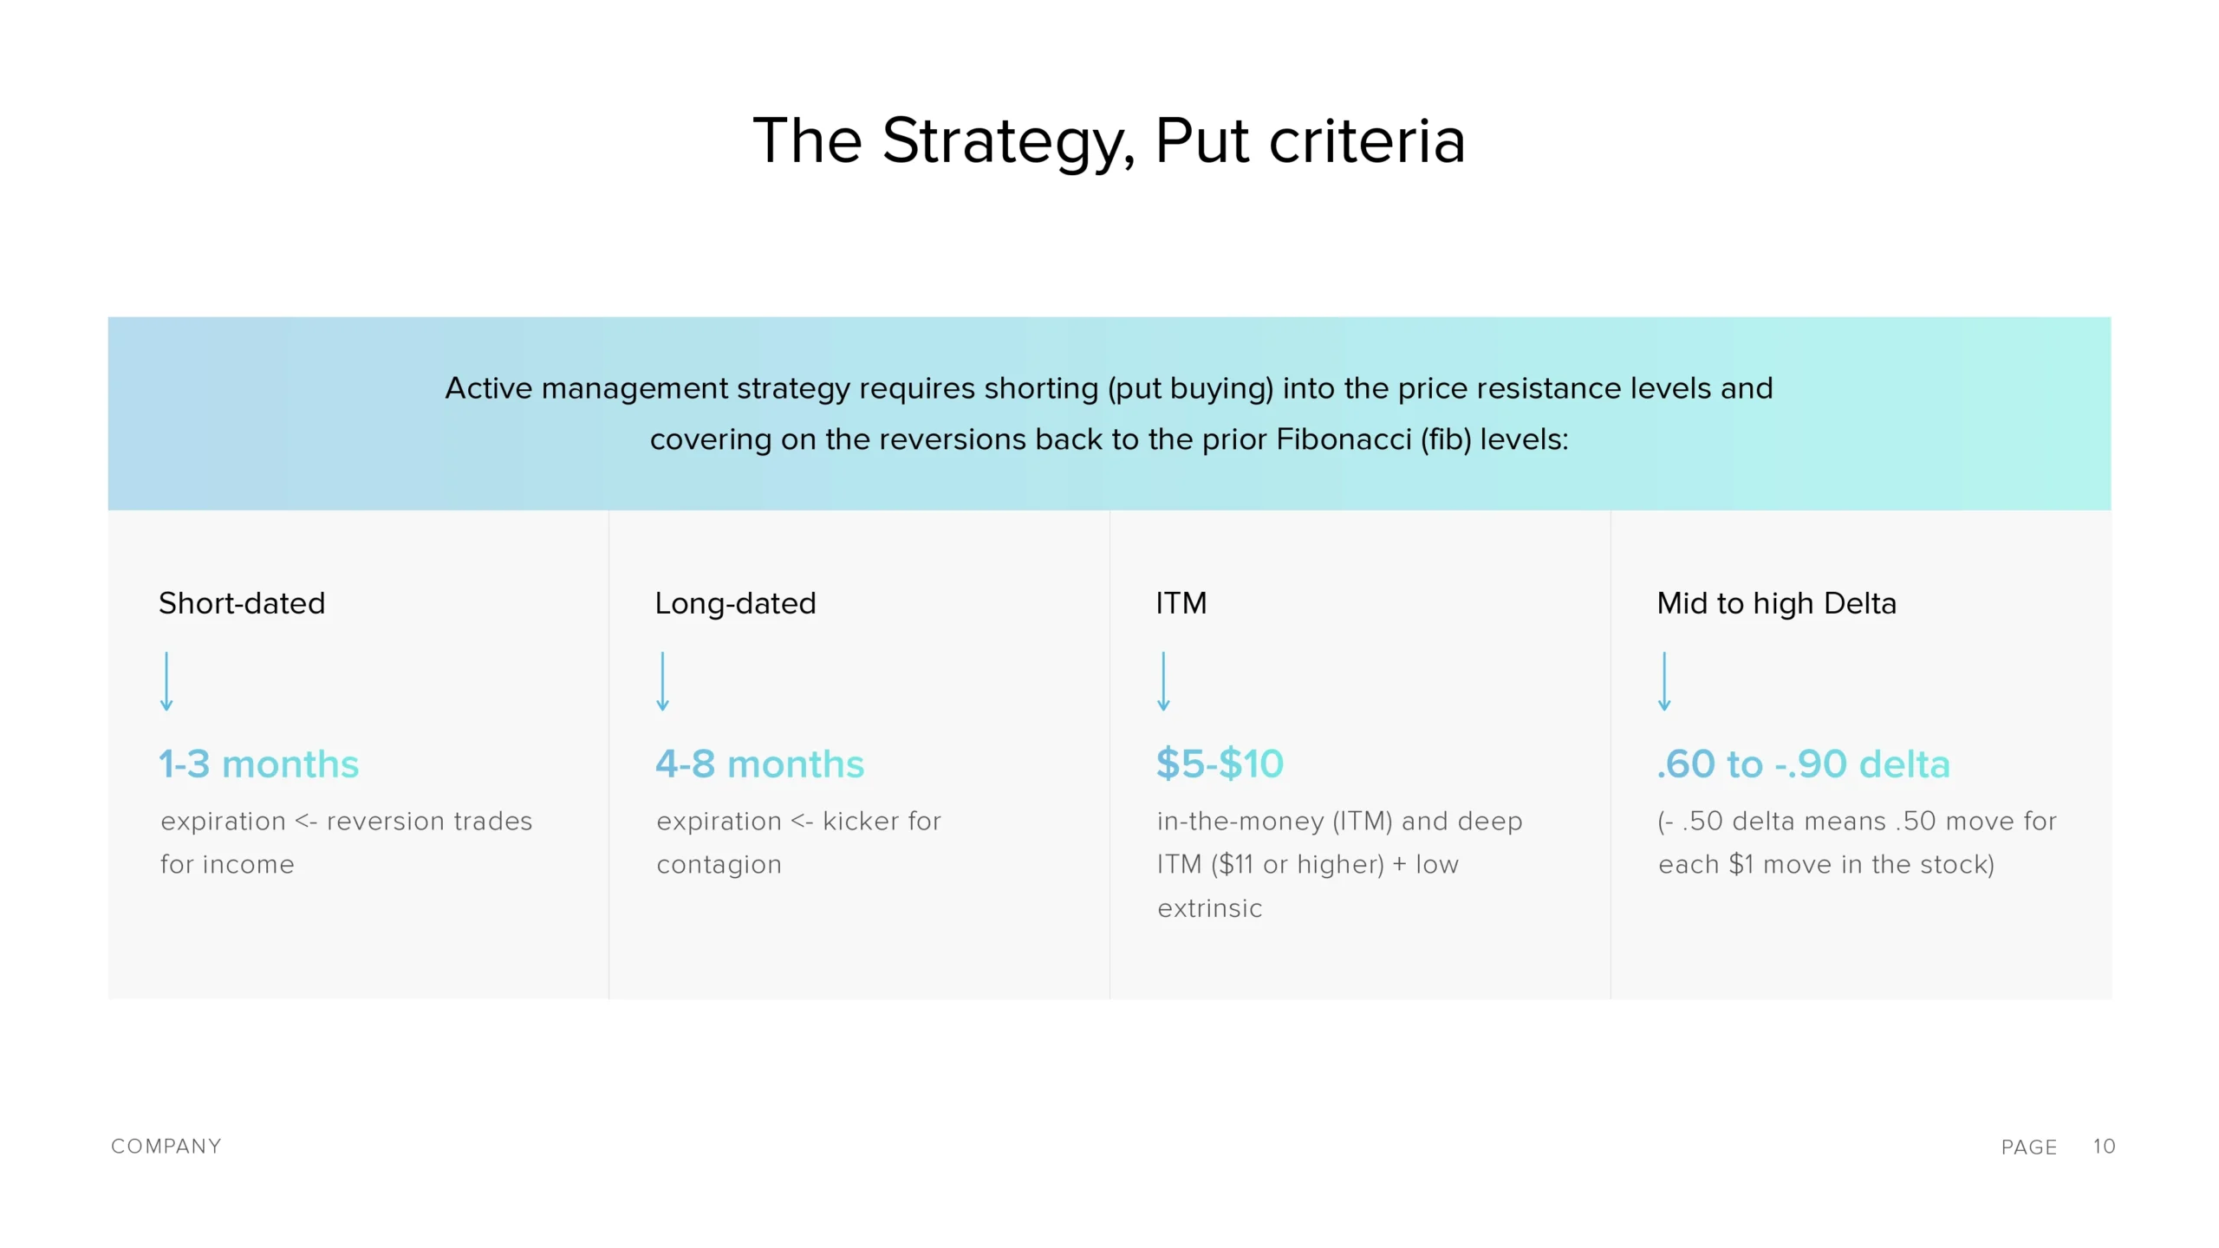2219x1248 pixels.
Task: Click the reversion trades for income description
Action: pos(346,842)
